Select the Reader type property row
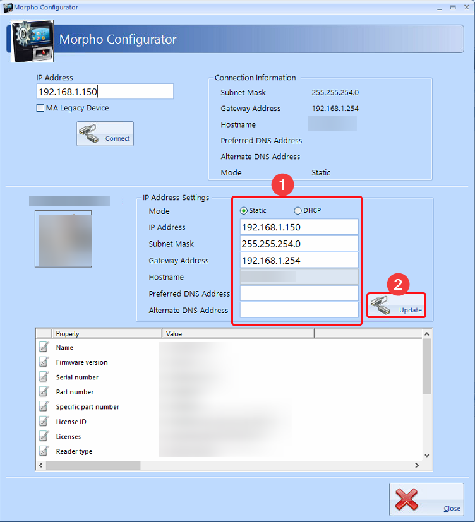 click(229, 451)
